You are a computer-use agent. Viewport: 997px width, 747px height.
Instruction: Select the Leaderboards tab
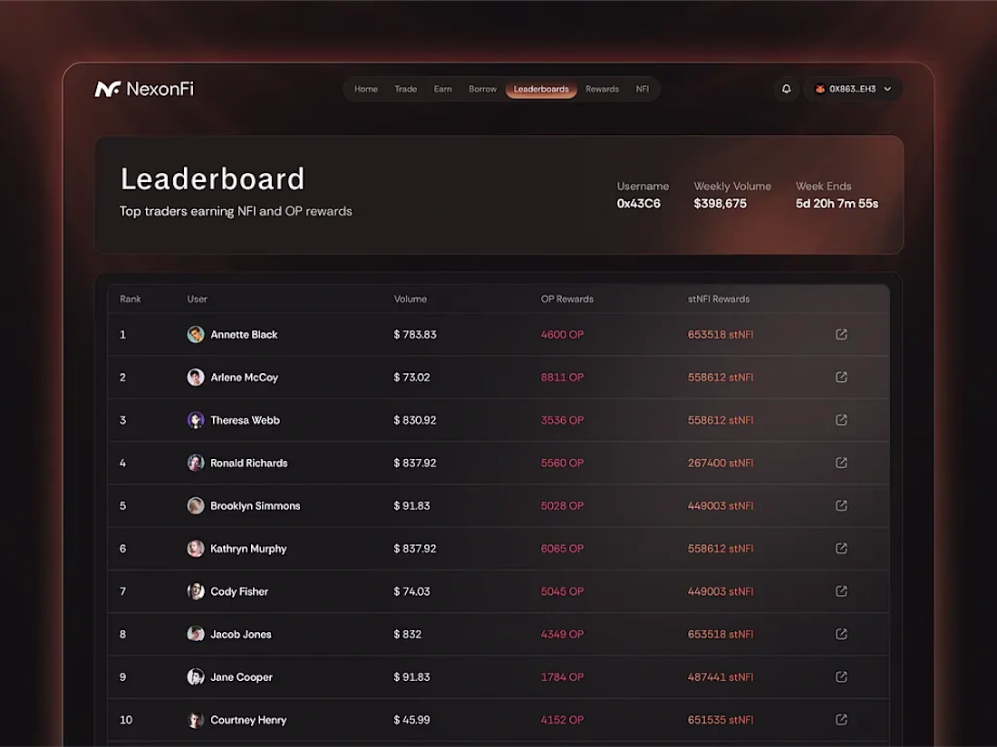[541, 89]
